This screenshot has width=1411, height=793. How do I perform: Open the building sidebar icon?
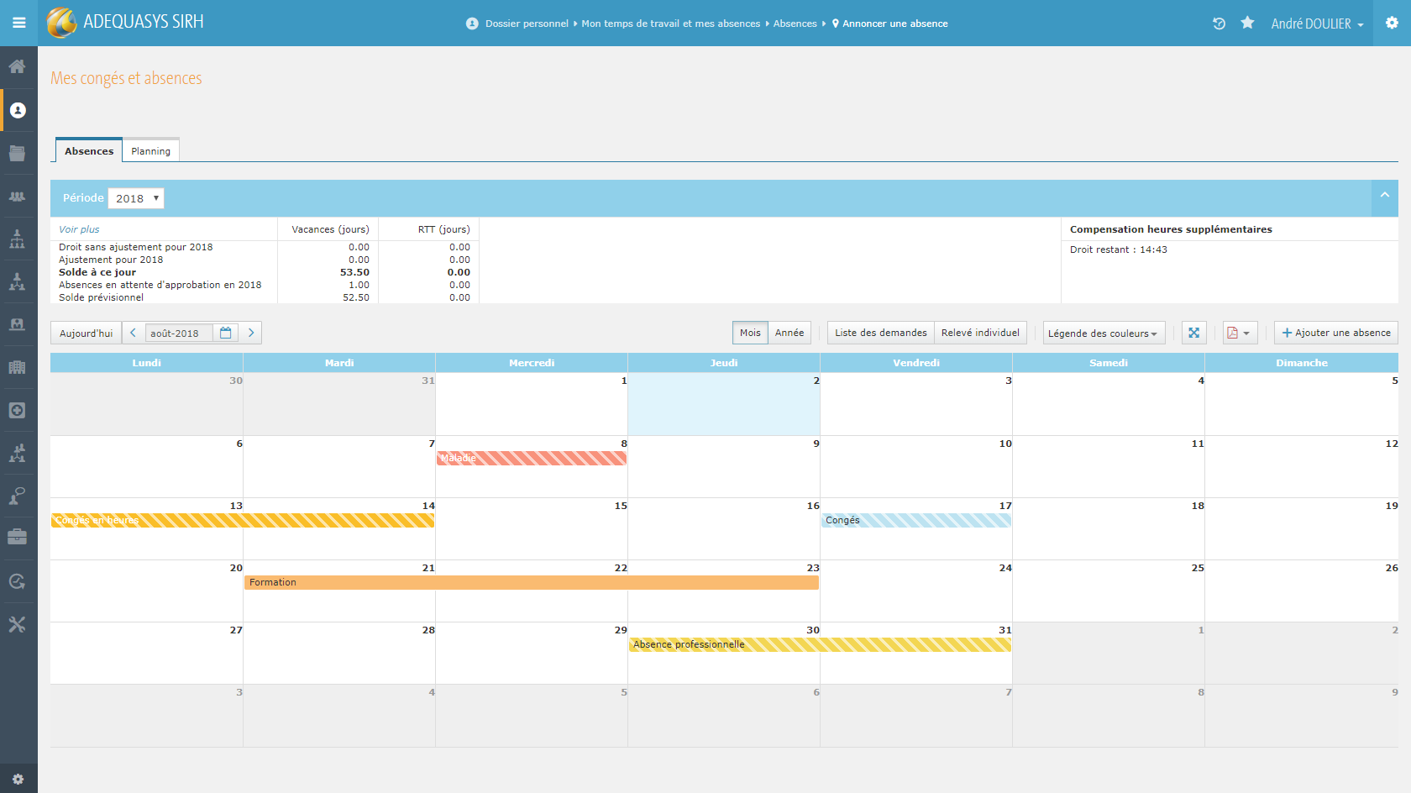[x=17, y=367]
